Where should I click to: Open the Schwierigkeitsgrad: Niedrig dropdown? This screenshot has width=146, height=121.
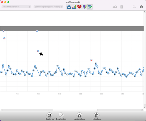click(x=48, y=7)
